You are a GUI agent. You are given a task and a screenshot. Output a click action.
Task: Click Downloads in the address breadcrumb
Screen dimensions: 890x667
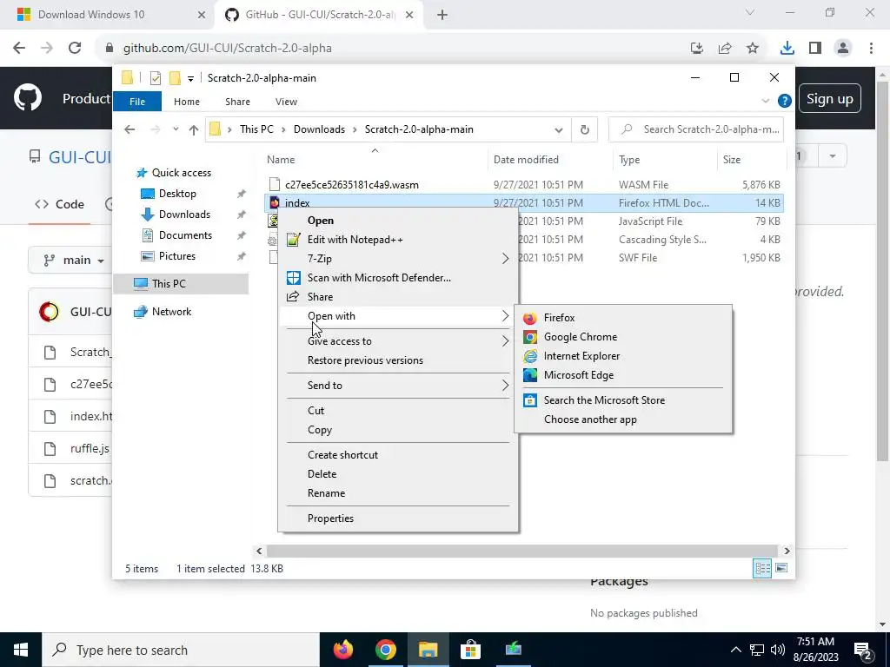(319, 129)
